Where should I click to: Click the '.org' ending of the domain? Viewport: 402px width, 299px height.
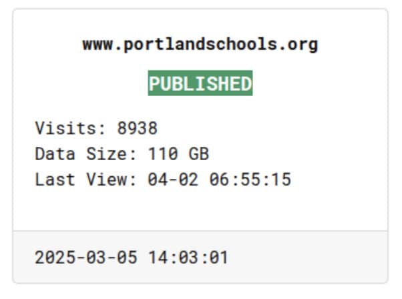tap(298, 45)
